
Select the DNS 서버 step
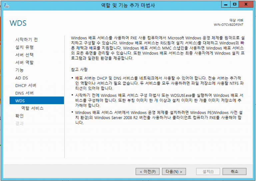(24, 93)
